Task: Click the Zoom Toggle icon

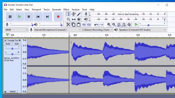Action: [129, 24]
